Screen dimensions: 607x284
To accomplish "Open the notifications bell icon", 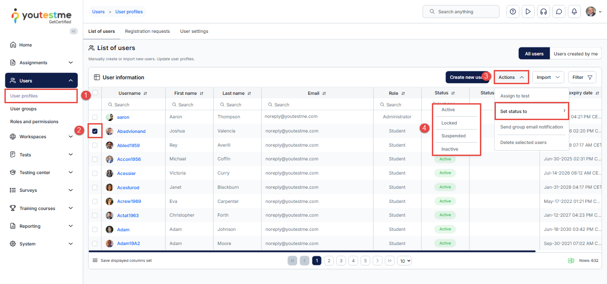I will tap(574, 12).
